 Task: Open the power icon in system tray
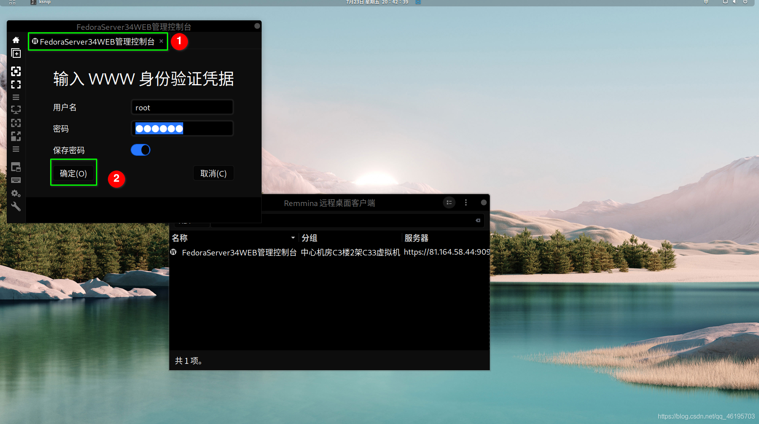745,2
